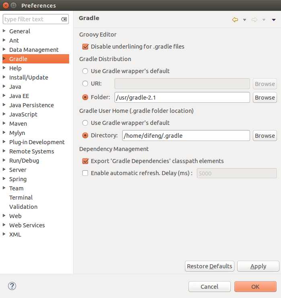Expand the Spring tree node
Screen dimensions: 281x298
[x=4, y=179]
